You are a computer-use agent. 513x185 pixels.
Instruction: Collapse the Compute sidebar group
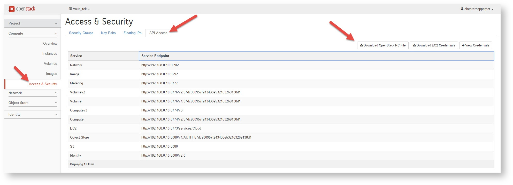pos(33,33)
